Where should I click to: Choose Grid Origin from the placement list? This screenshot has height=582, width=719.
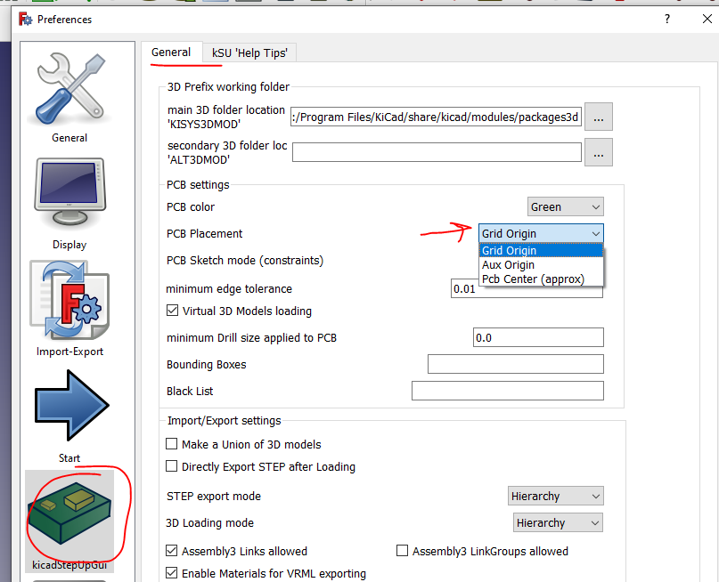pyautogui.click(x=541, y=250)
